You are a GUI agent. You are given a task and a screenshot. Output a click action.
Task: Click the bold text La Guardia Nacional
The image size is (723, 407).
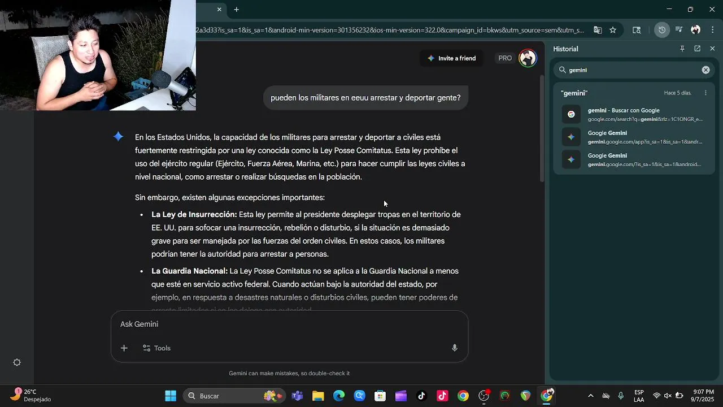(x=189, y=271)
